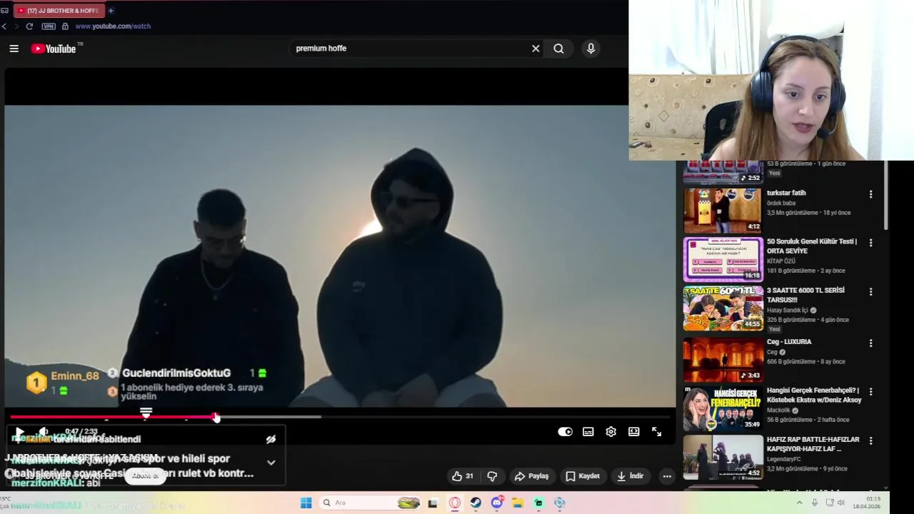Open '50 Soruluk Genel Kültür Testi' title
This screenshot has height=514, width=914.
pyautogui.click(x=812, y=246)
